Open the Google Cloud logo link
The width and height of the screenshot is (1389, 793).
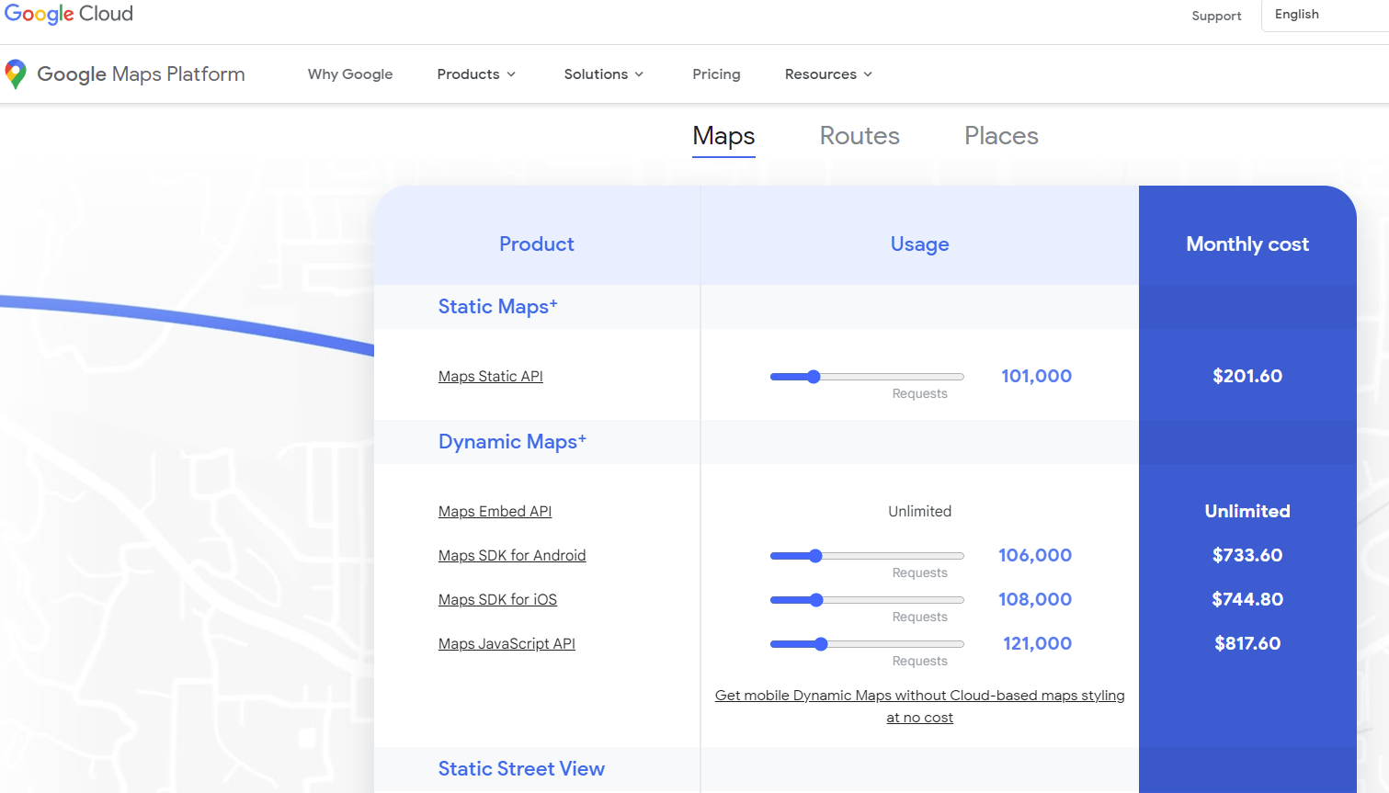[69, 14]
